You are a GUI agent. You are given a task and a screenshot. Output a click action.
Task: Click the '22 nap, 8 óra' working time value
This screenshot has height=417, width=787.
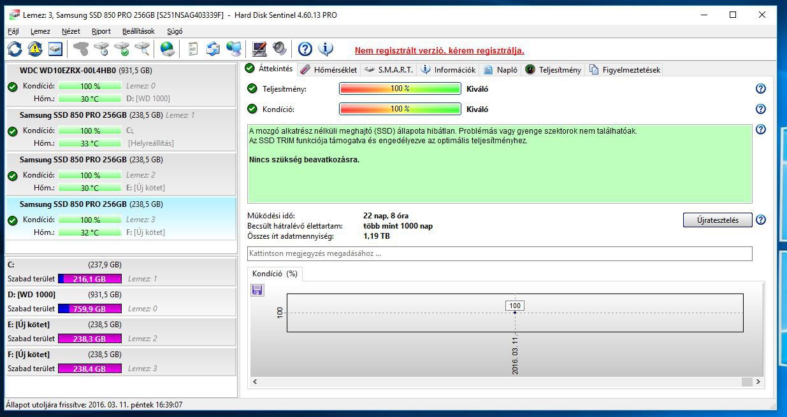pyautogui.click(x=386, y=216)
